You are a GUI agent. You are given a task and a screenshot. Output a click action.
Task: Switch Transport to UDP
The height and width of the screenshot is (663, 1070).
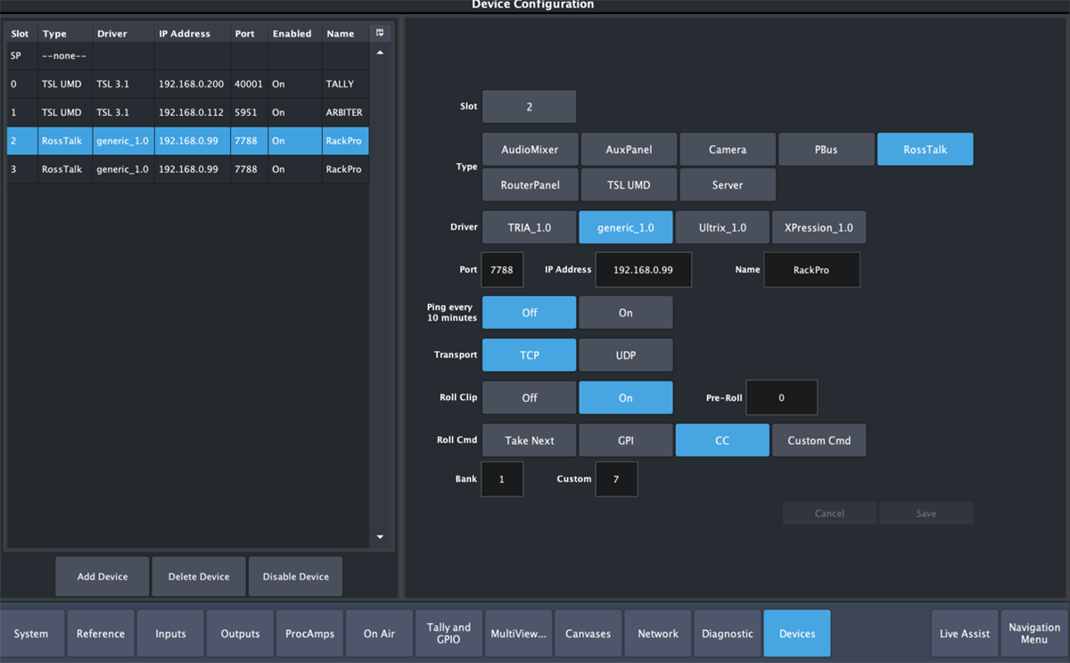(x=625, y=355)
